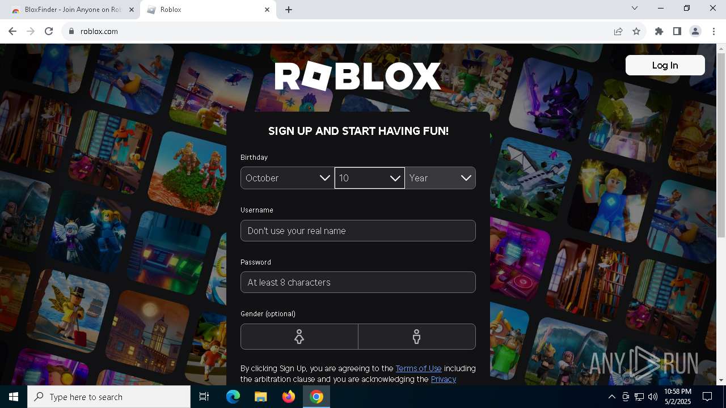Open the Chrome extensions puzzle icon
The image size is (726, 408).
659,31
